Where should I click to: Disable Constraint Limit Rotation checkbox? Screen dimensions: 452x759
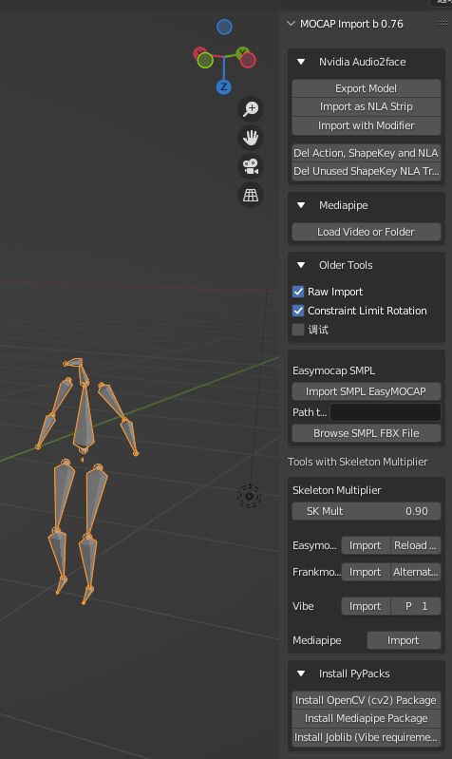click(x=298, y=311)
